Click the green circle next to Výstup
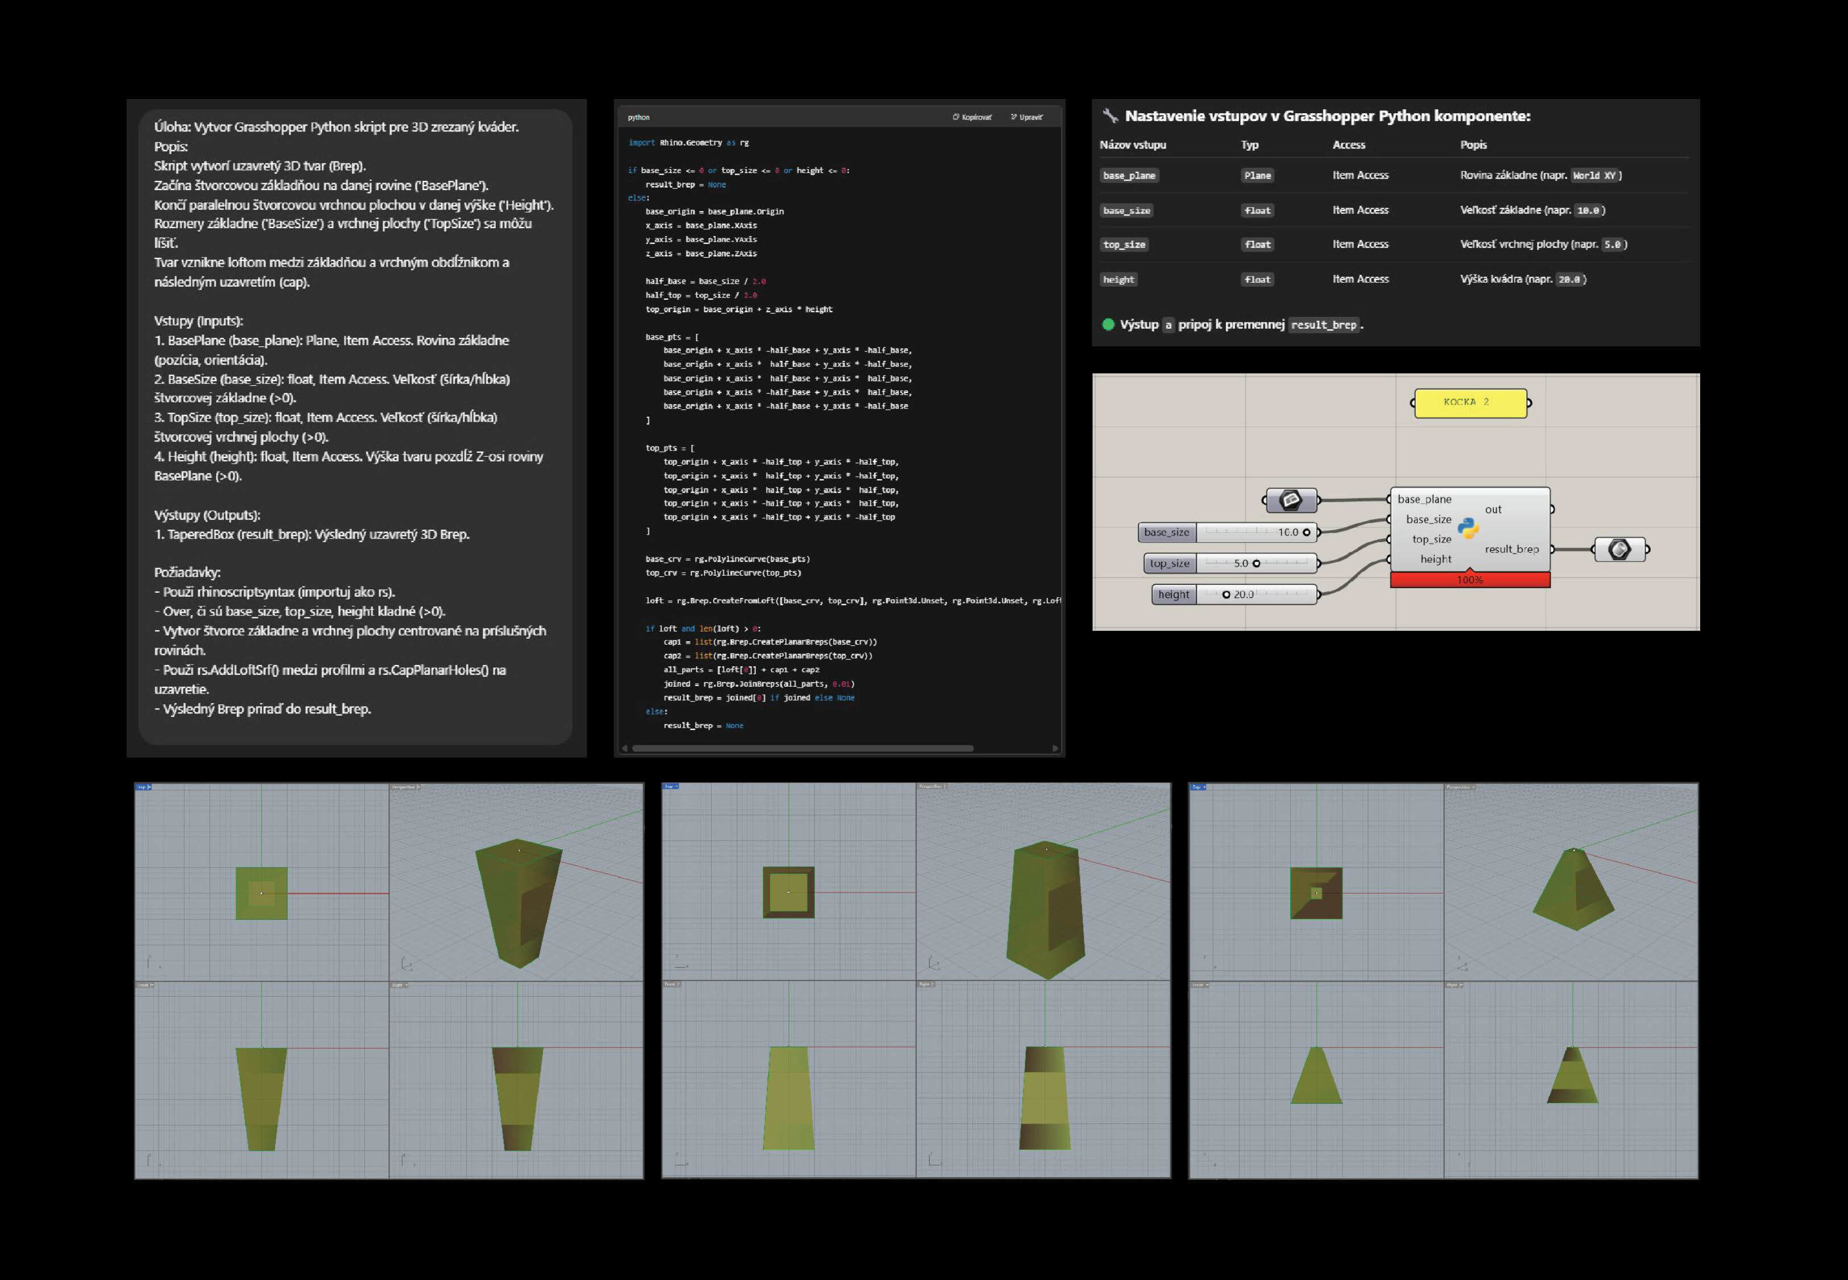The image size is (1848, 1280). tap(1108, 324)
